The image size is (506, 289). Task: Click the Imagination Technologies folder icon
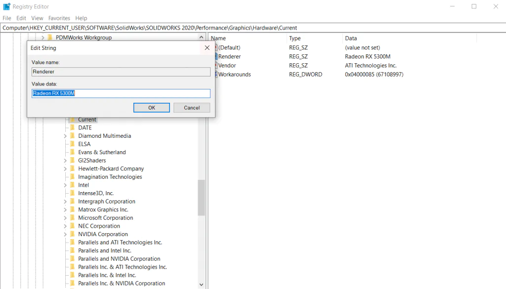(72, 177)
